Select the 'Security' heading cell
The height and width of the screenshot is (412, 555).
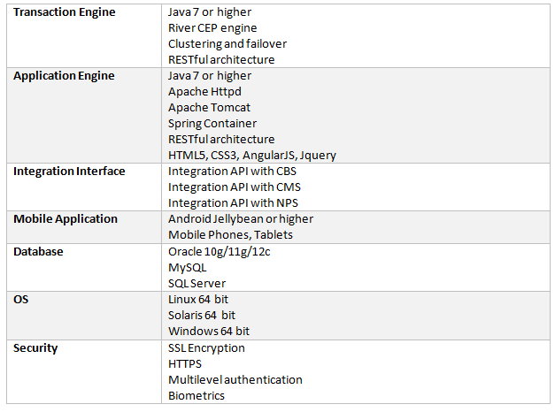pyautogui.click(x=84, y=371)
